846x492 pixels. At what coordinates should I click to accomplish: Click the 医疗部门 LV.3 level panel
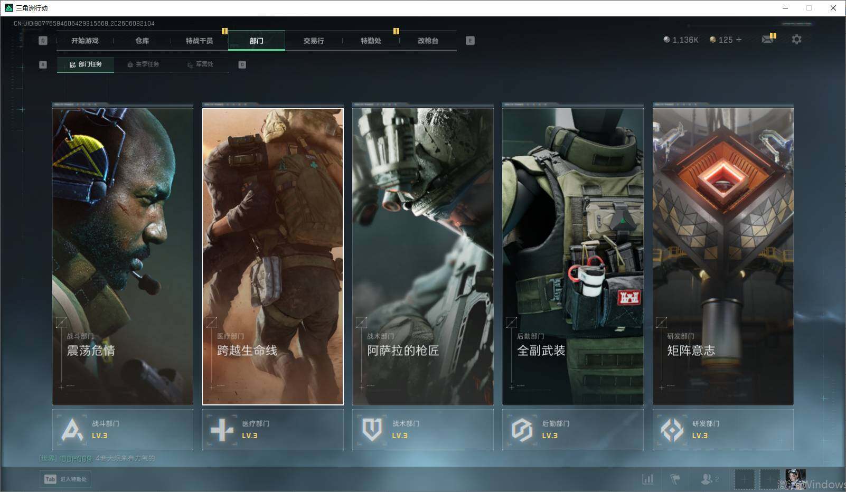point(272,430)
